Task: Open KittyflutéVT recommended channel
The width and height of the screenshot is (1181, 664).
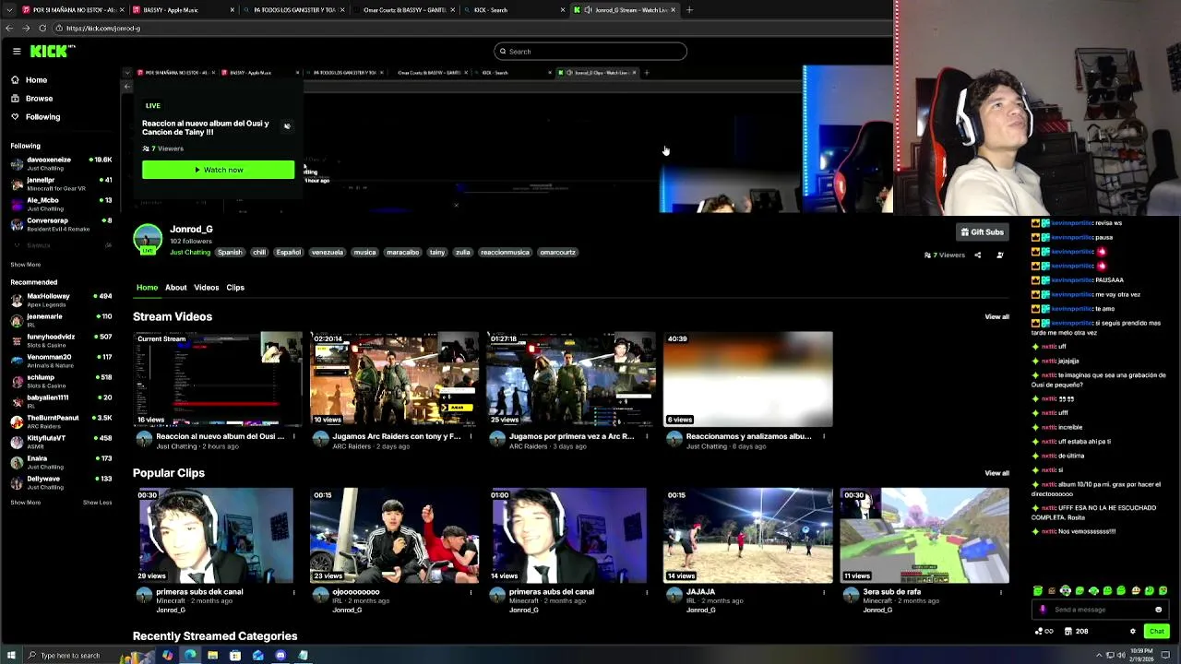Action: (x=61, y=443)
